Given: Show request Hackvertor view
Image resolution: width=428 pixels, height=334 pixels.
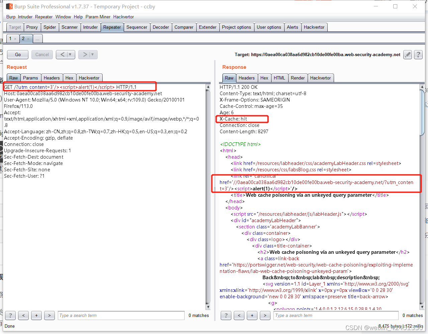Looking at the screenshot, I should pyautogui.click(x=89, y=78).
